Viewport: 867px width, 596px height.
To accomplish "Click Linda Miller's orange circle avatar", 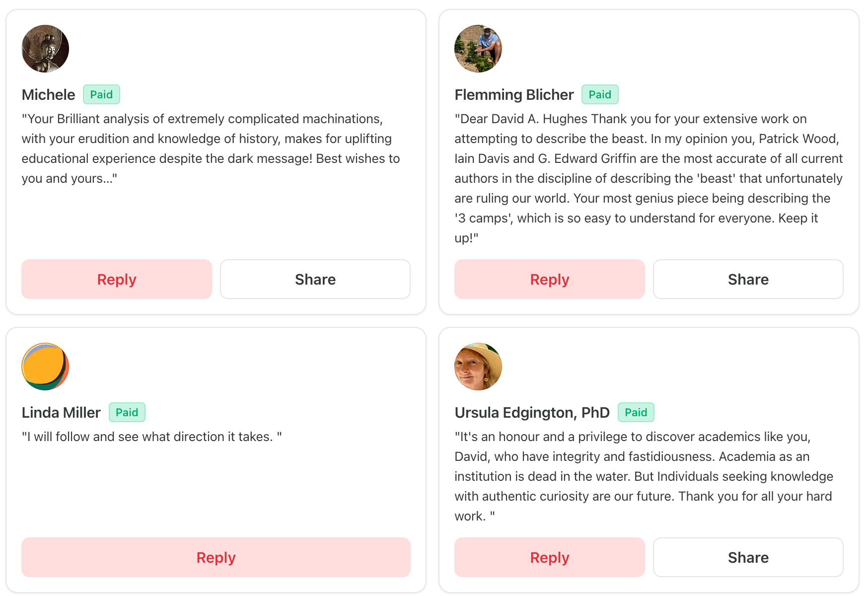I will click(x=45, y=367).
